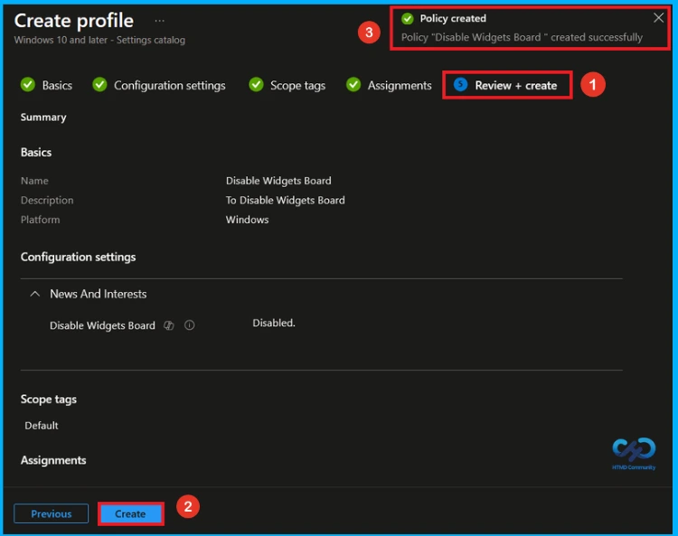
Task: Click the green success checkmark in notification
Action: 408,19
